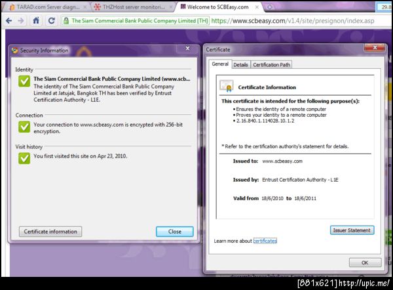
Task: Click 'Refer to the certification authority's statement' note
Action: pos(285,146)
